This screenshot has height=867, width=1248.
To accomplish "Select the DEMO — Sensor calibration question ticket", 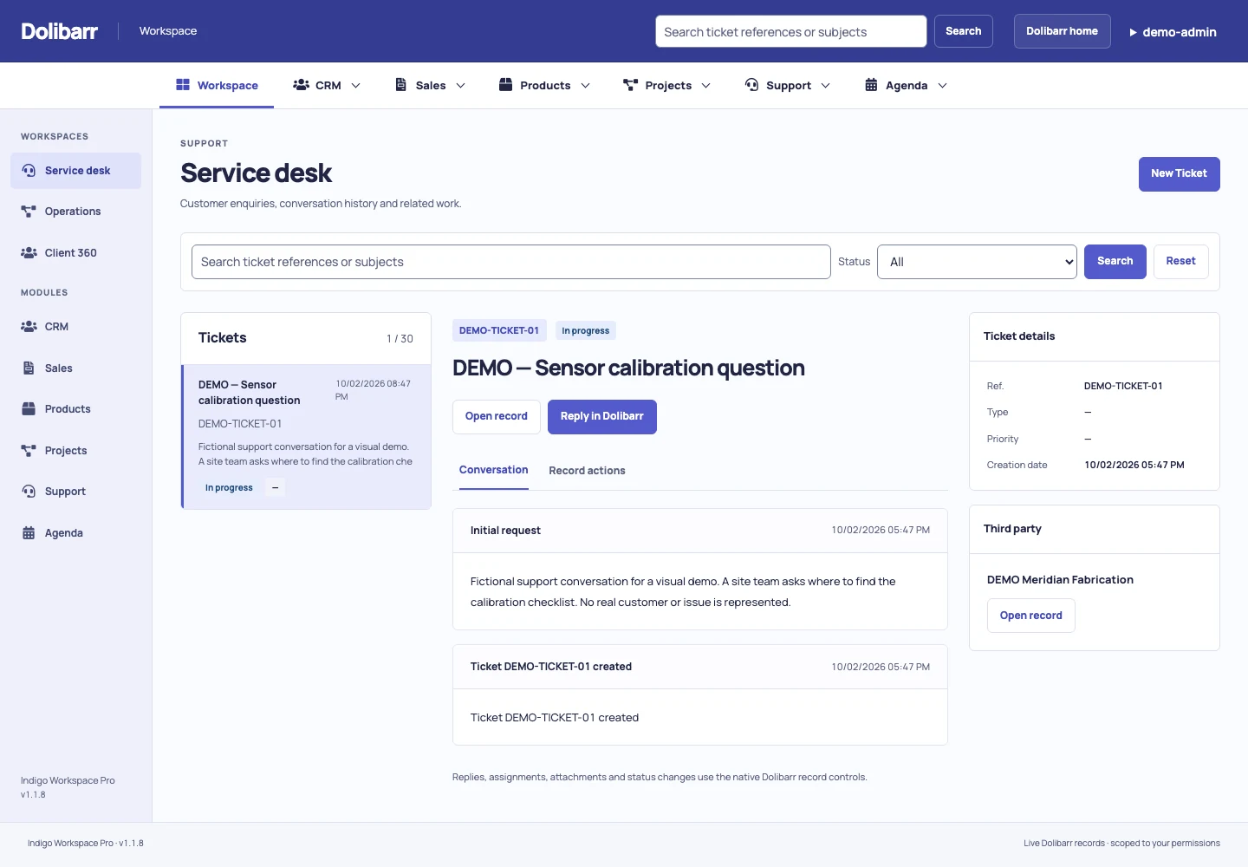I will (307, 437).
